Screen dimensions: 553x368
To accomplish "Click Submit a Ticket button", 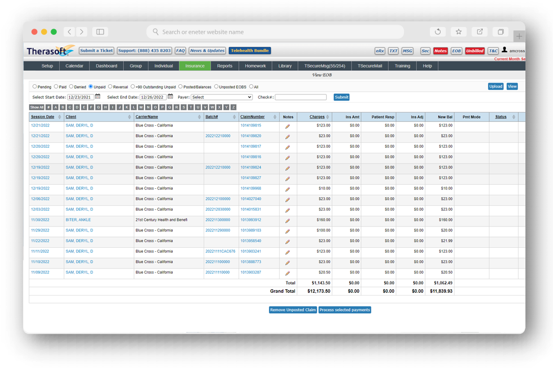I will (x=96, y=51).
